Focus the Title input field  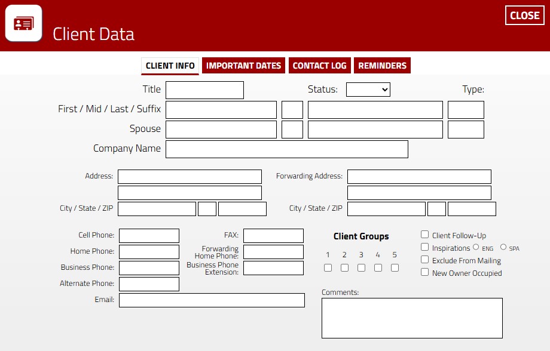pos(205,90)
